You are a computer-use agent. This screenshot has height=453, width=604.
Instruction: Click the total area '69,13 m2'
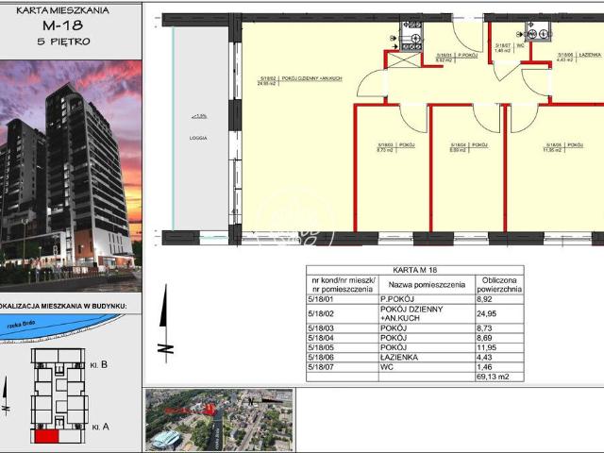coord(493,377)
